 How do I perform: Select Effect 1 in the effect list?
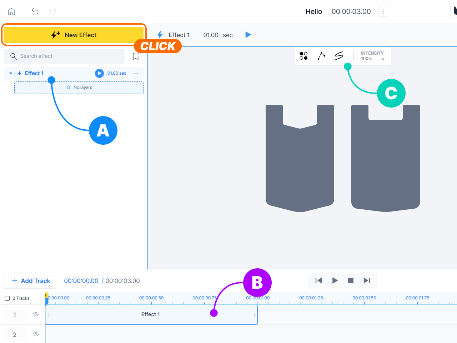(34, 73)
